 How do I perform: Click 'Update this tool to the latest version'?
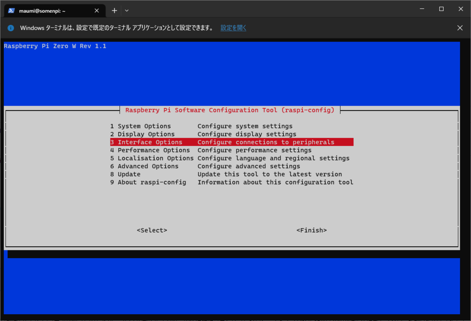click(x=270, y=174)
